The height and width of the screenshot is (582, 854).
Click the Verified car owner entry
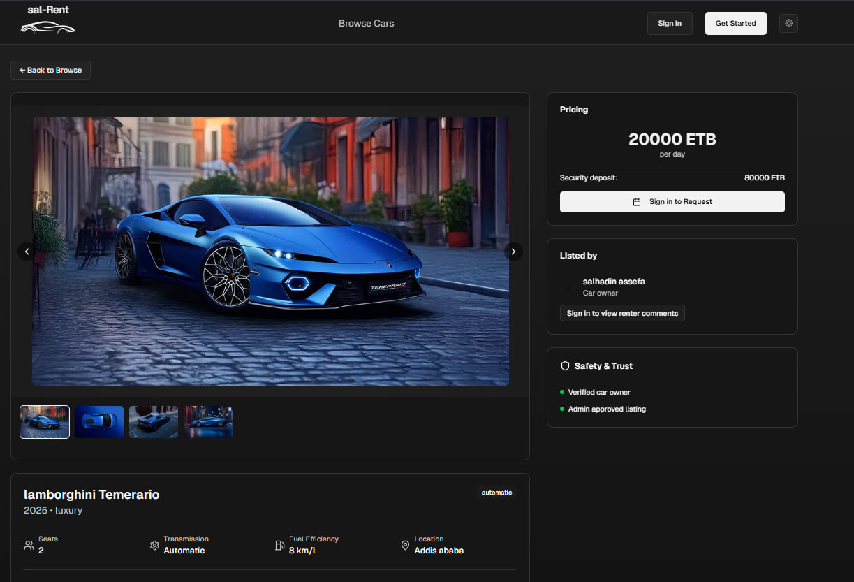pyautogui.click(x=599, y=393)
